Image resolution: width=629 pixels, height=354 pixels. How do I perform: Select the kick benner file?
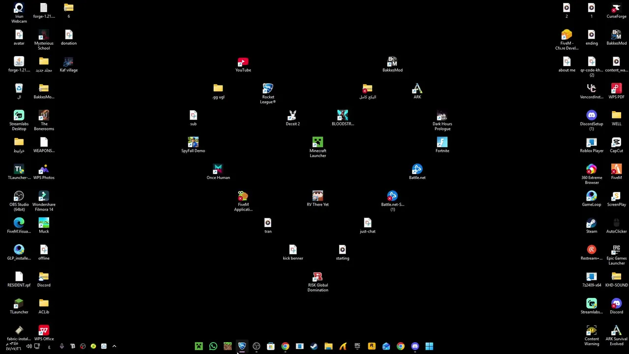(293, 253)
